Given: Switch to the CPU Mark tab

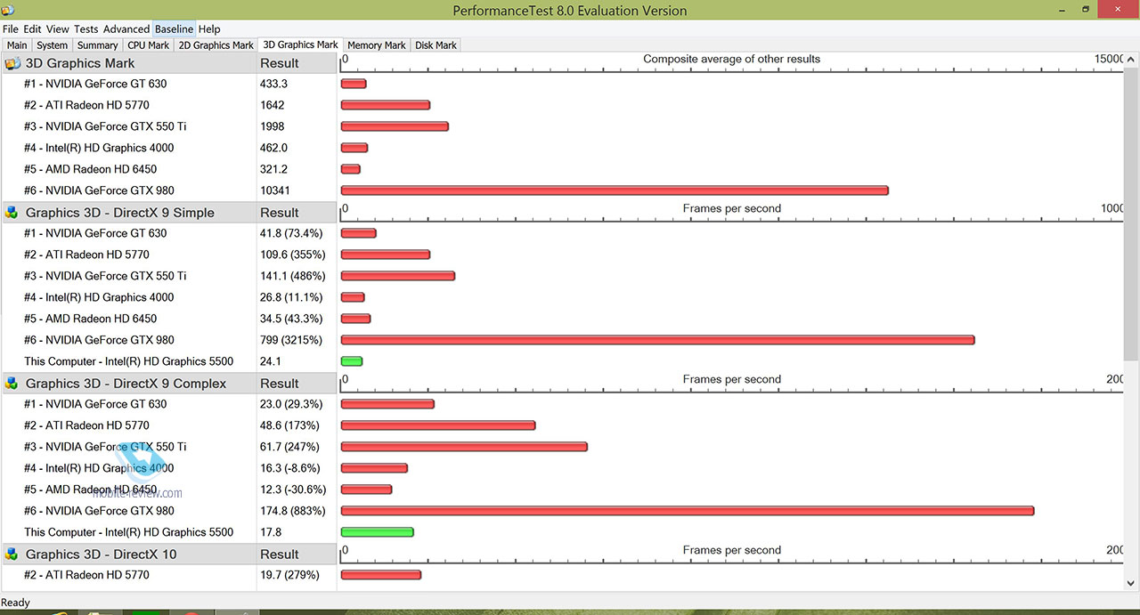Looking at the screenshot, I should point(148,45).
